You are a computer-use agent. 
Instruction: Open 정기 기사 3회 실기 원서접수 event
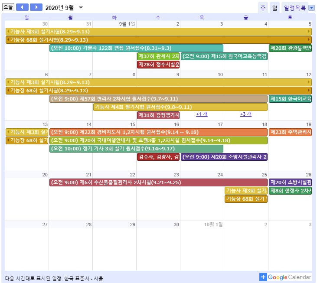tap(137, 149)
